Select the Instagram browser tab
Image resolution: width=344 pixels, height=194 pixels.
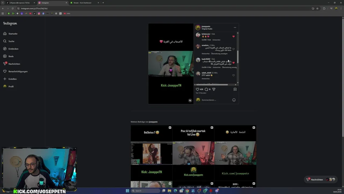pos(52,3)
